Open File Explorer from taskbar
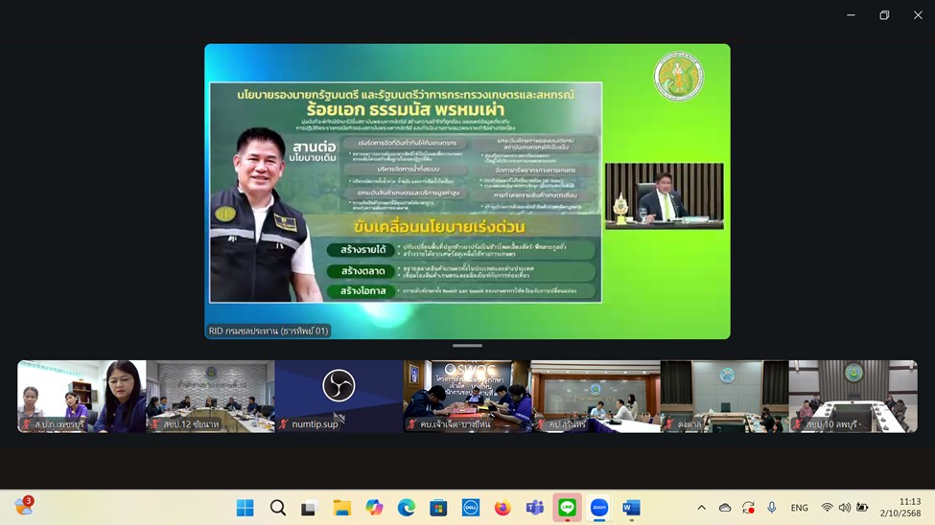This screenshot has width=935, height=525. point(341,508)
